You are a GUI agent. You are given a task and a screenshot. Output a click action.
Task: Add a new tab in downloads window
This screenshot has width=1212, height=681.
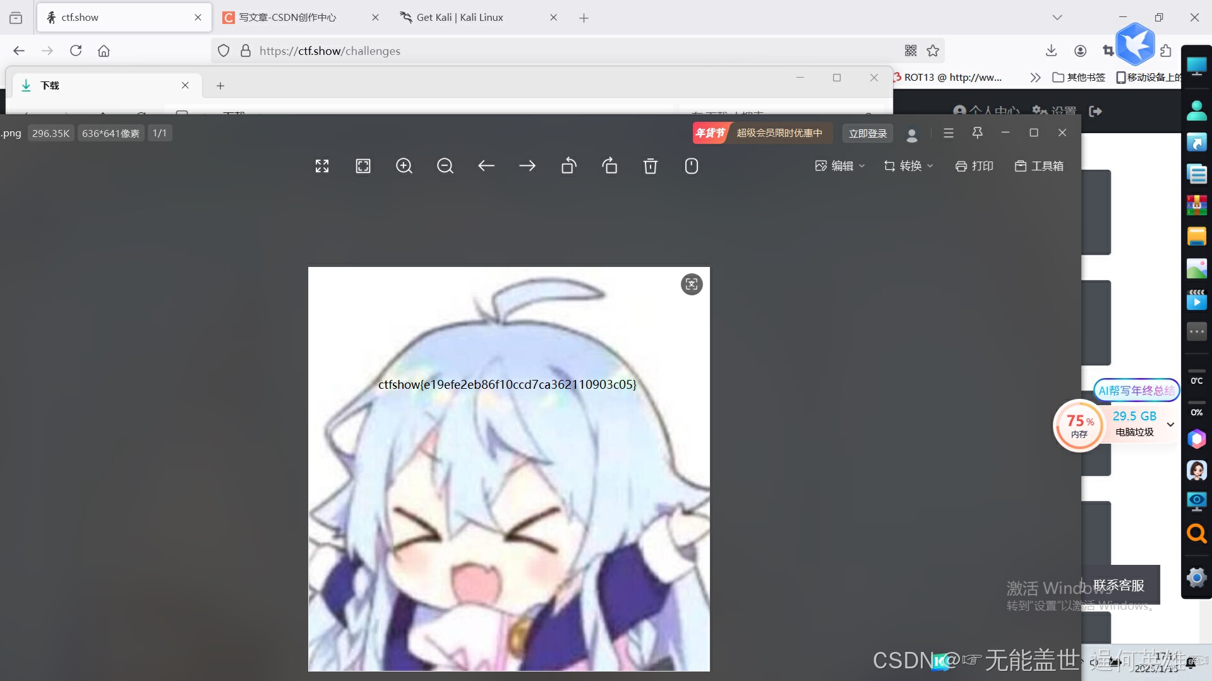(x=220, y=85)
